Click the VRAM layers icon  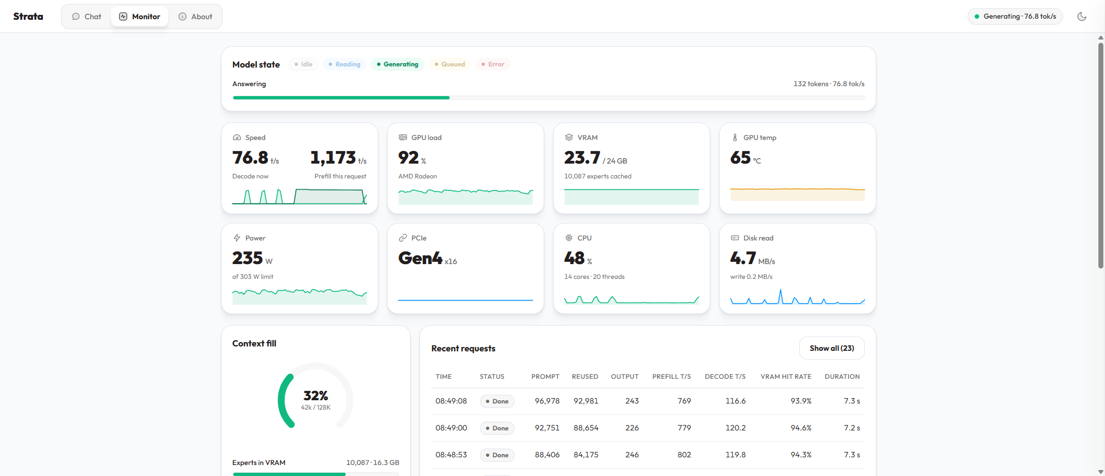(569, 138)
